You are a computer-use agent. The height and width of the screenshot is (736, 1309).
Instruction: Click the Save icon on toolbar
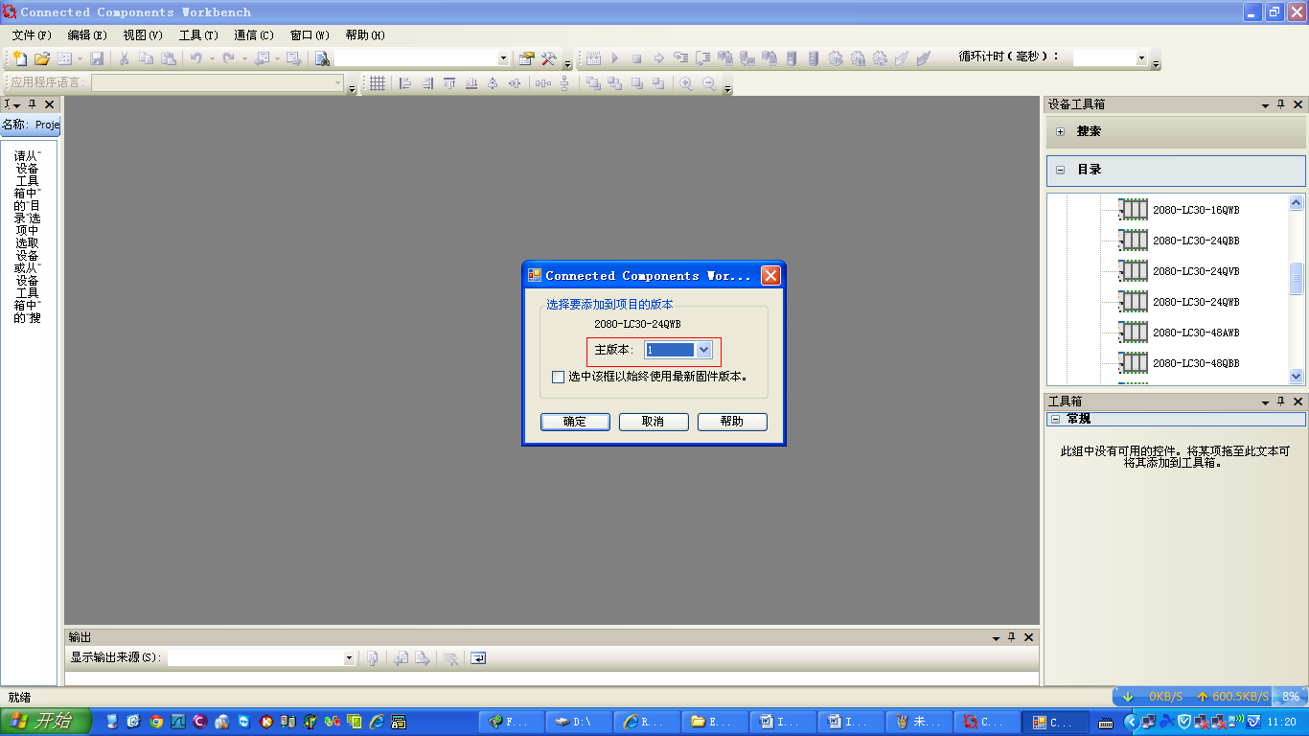(96, 57)
